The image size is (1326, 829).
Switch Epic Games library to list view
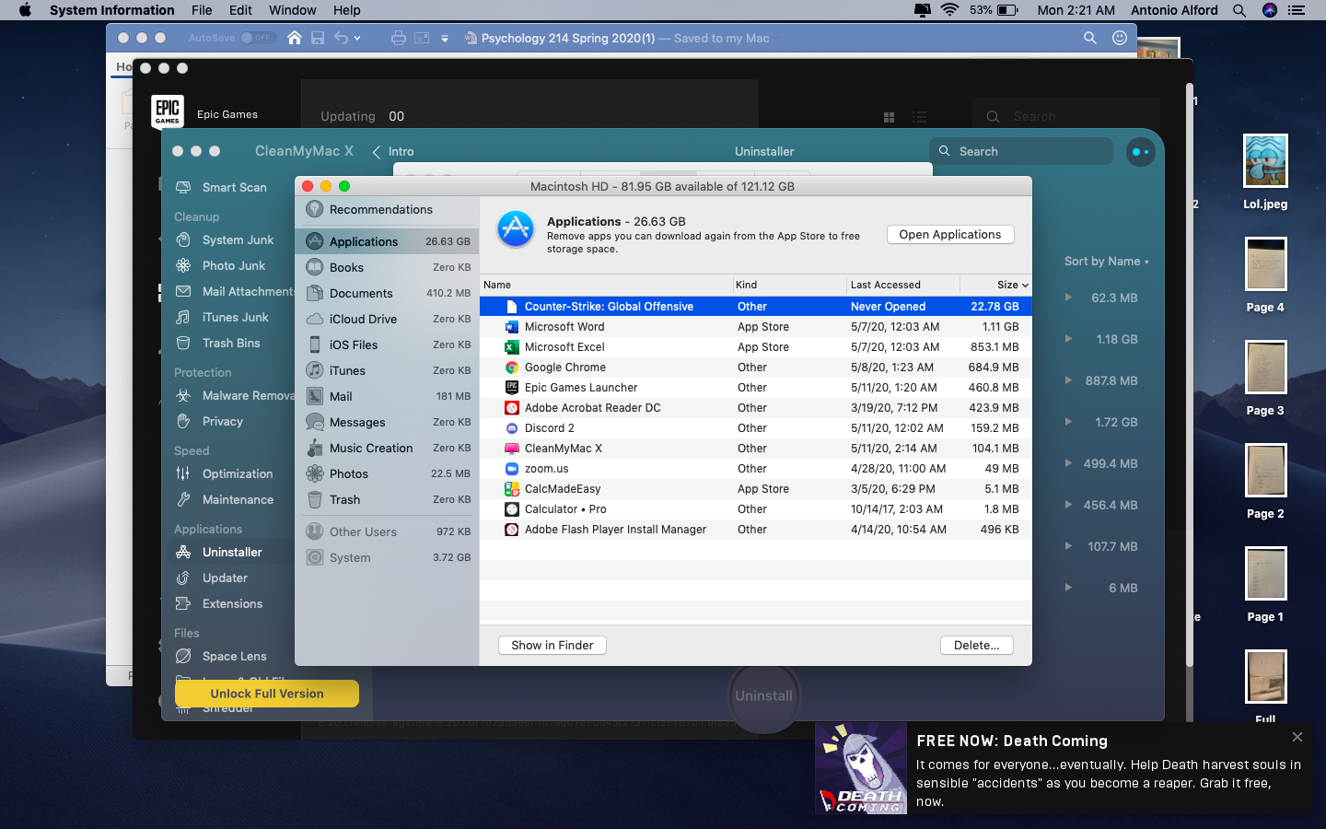[x=919, y=117]
